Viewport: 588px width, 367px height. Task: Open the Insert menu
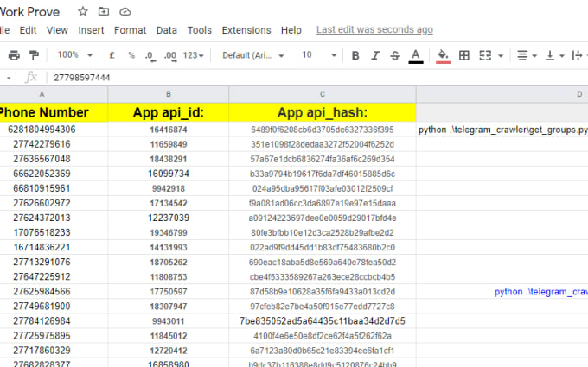(x=91, y=30)
